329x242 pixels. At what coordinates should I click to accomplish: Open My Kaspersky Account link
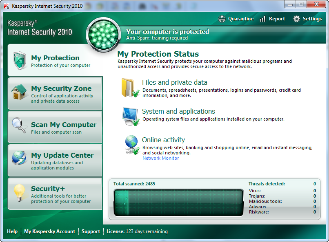[x=49, y=231]
